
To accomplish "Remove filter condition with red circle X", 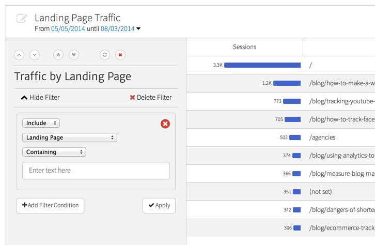I will coord(165,124).
